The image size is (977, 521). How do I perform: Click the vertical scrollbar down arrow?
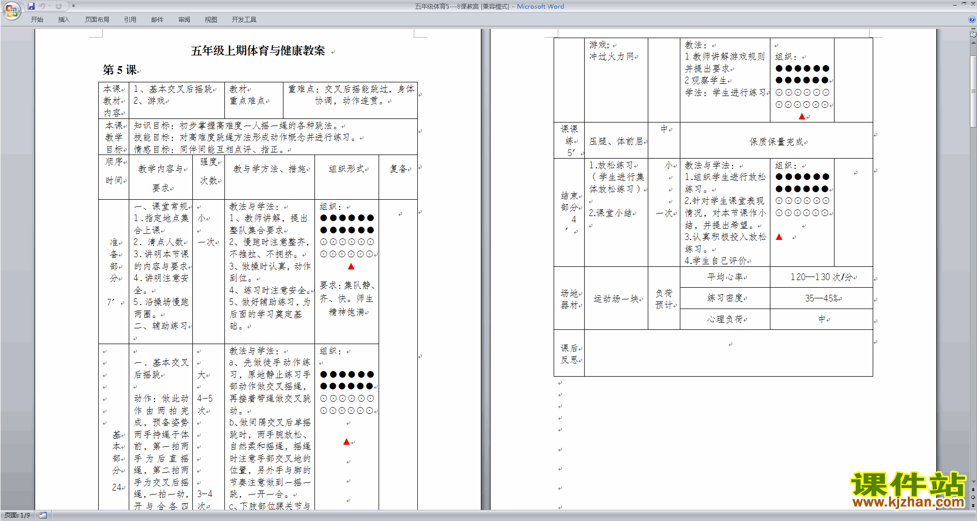[973, 481]
